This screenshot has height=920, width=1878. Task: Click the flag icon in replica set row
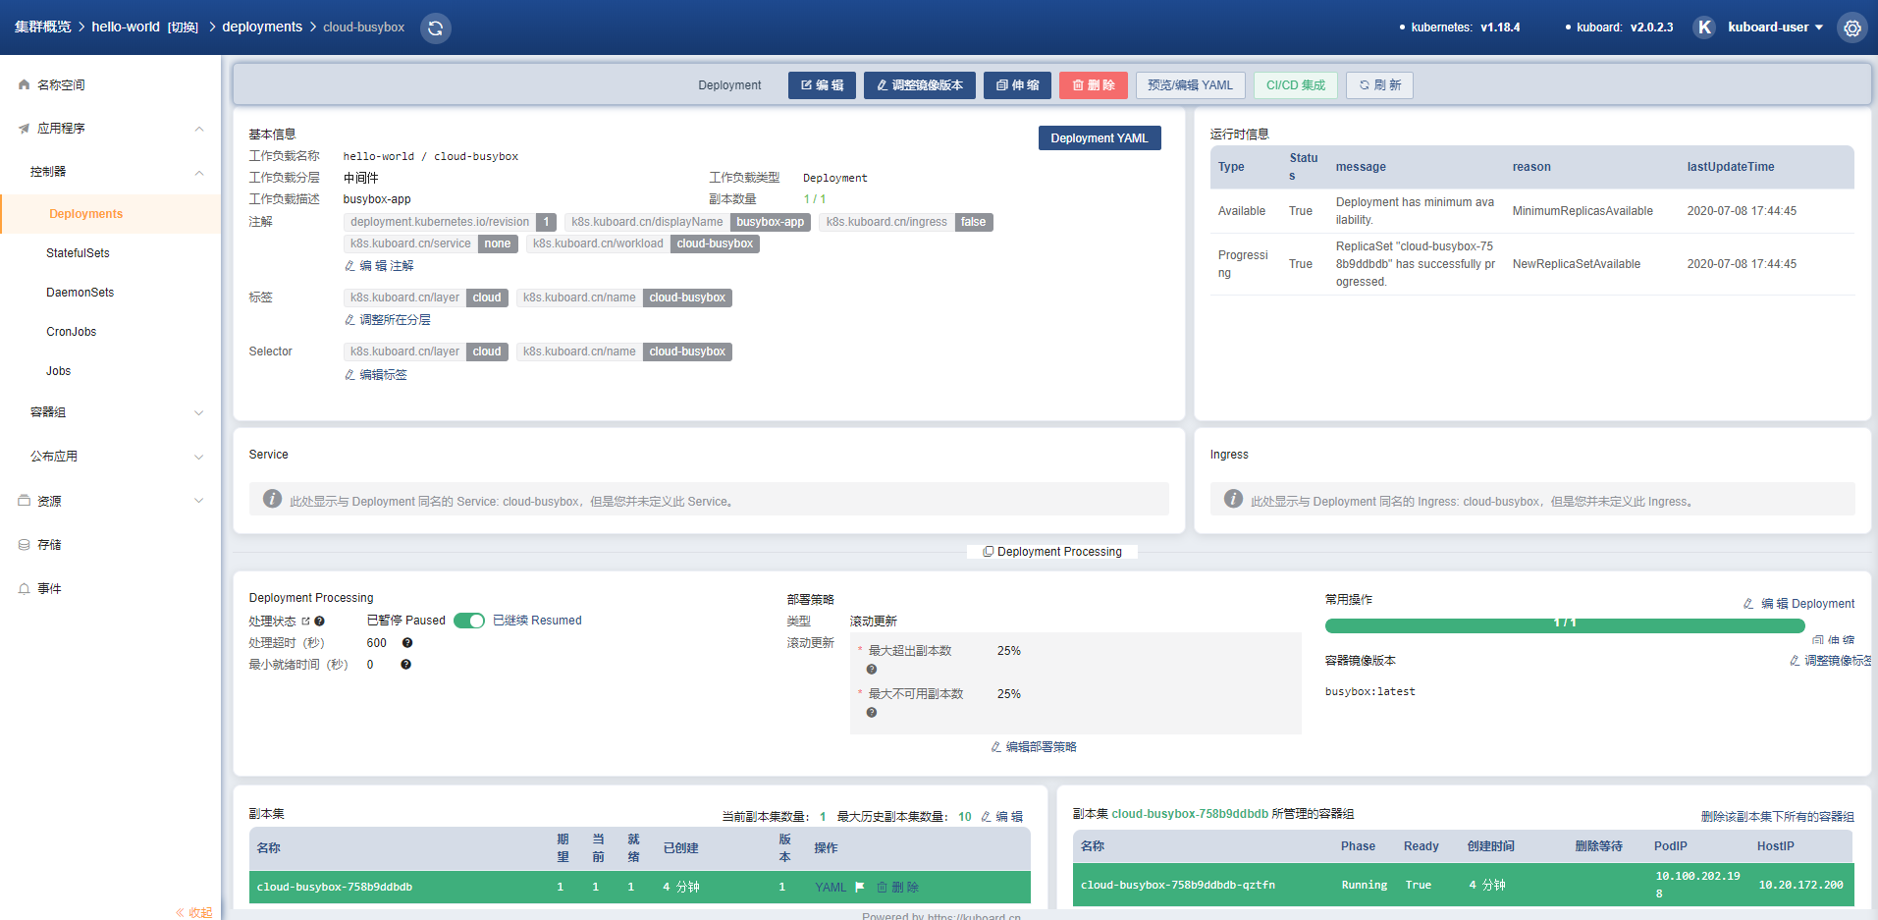pyautogui.click(x=860, y=887)
